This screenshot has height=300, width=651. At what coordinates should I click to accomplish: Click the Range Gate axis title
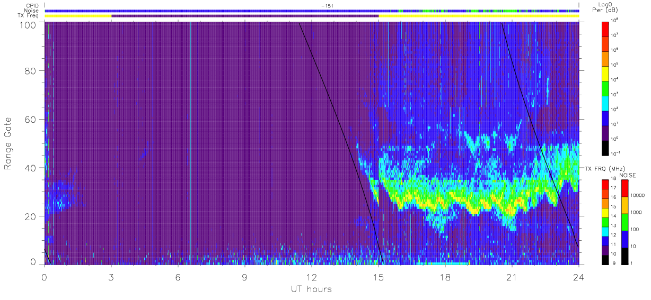[8, 144]
